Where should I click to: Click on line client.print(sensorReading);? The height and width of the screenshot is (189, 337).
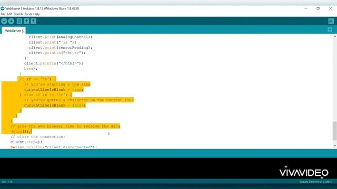coord(61,48)
